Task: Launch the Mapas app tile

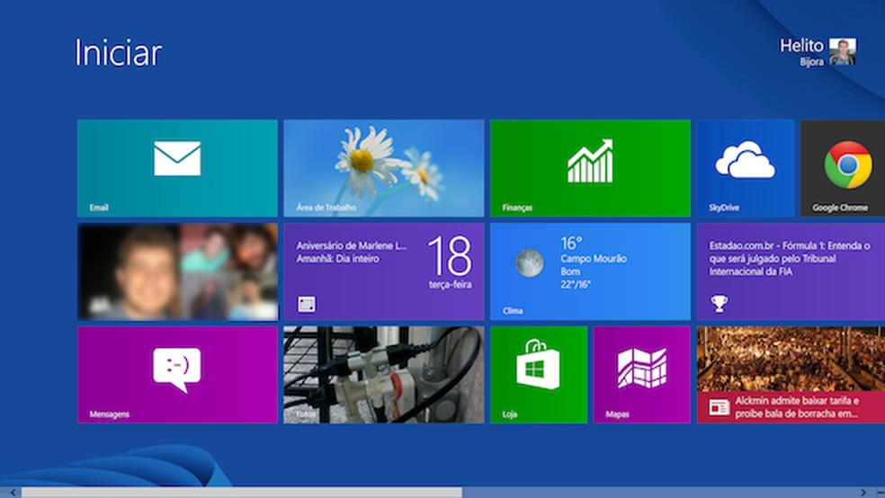Action: (641, 374)
